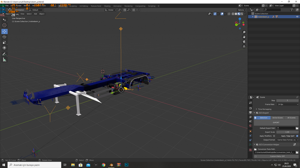
Task: Select the Annotate pencil tool
Action: [4, 54]
